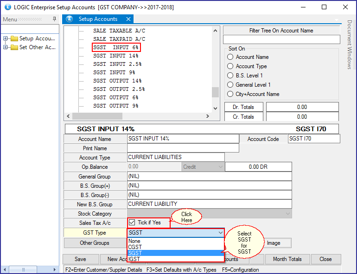Select Sort On City+Account Name radio
Screen dimensions: 357x274
pos(230,94)
